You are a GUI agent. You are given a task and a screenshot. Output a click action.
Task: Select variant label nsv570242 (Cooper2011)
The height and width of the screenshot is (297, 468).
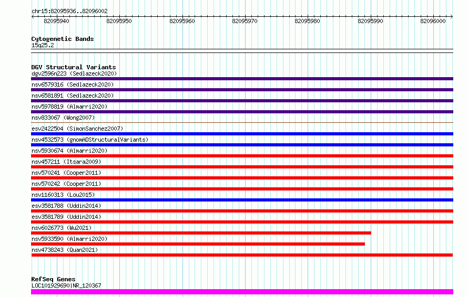pyautogui.click(x=66, y=184)
